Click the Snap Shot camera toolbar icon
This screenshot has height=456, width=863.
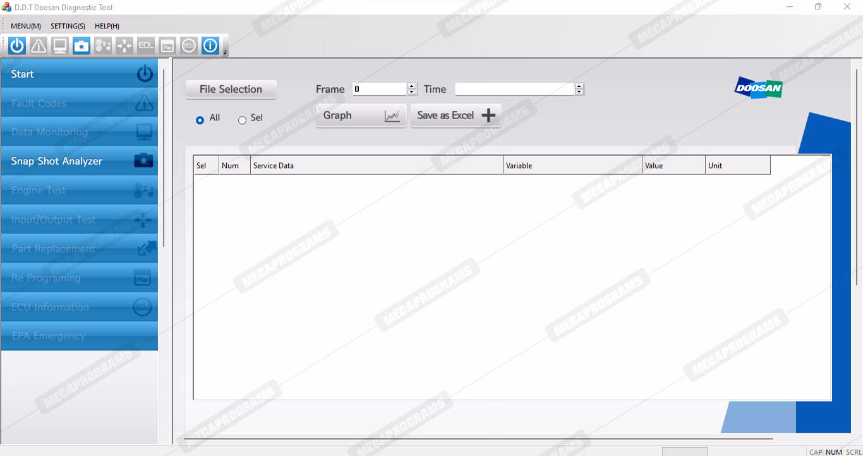81,45
